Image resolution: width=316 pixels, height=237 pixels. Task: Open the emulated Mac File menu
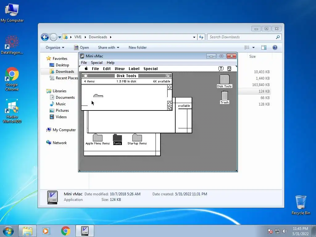tap(95, 69)
